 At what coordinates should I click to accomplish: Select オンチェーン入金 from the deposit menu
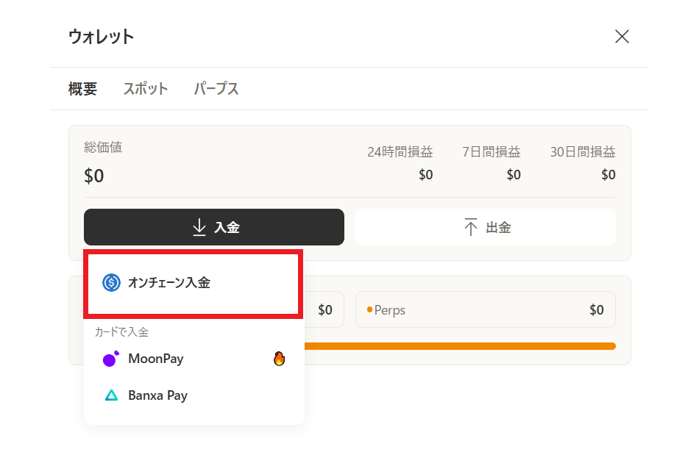coord(169,283)
